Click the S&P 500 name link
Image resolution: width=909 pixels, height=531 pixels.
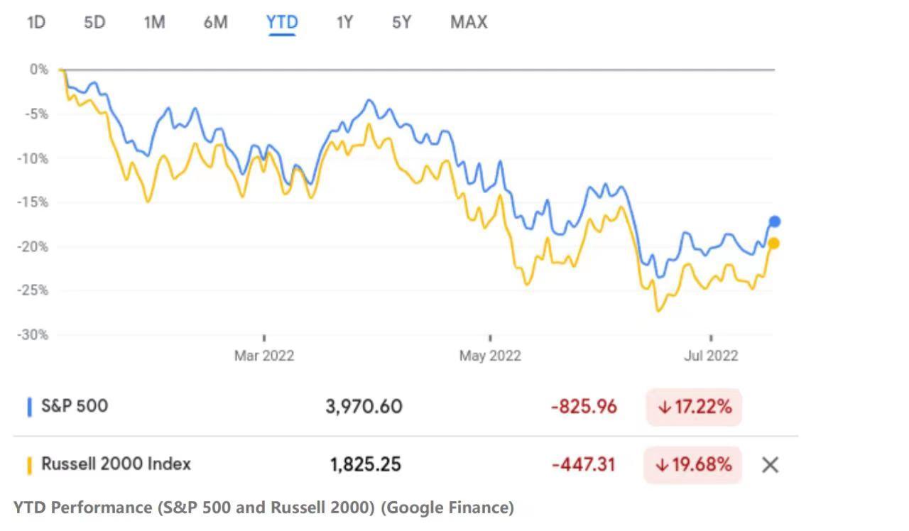[75, 406]
